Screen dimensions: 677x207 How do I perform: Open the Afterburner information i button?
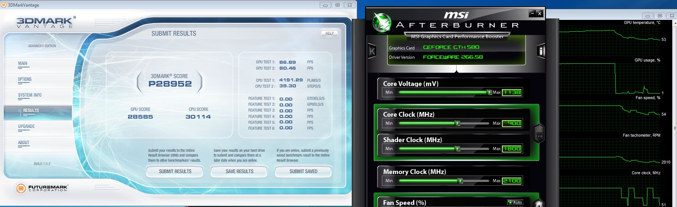click(541, 51)
